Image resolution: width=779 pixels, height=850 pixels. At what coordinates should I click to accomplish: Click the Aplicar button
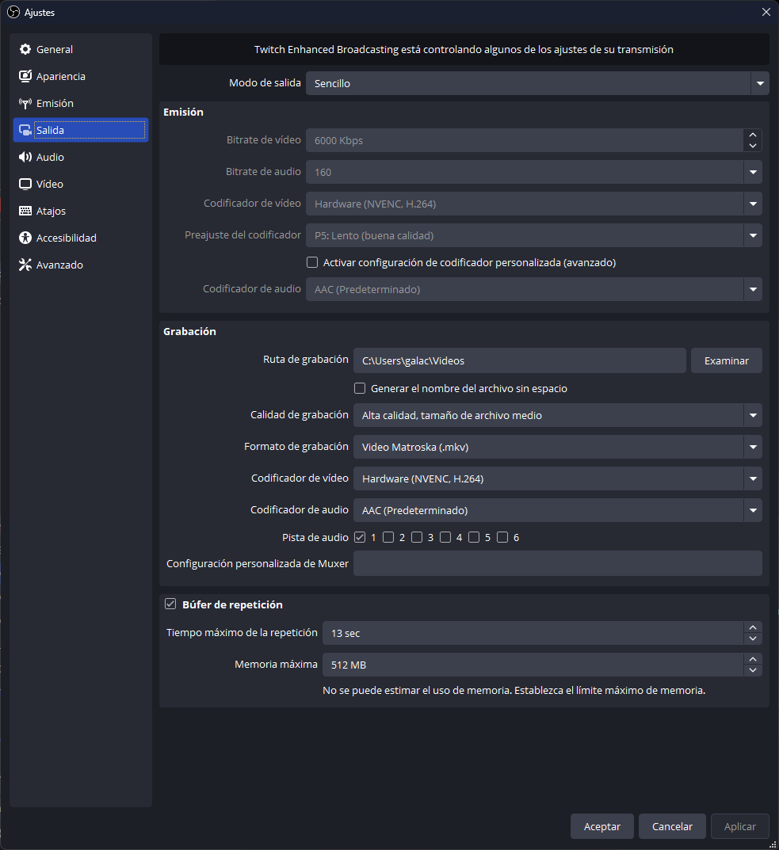pyautogui.click(x=740, y=826)
